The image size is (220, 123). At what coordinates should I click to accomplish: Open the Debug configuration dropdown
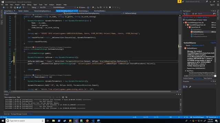pos(35,8)
